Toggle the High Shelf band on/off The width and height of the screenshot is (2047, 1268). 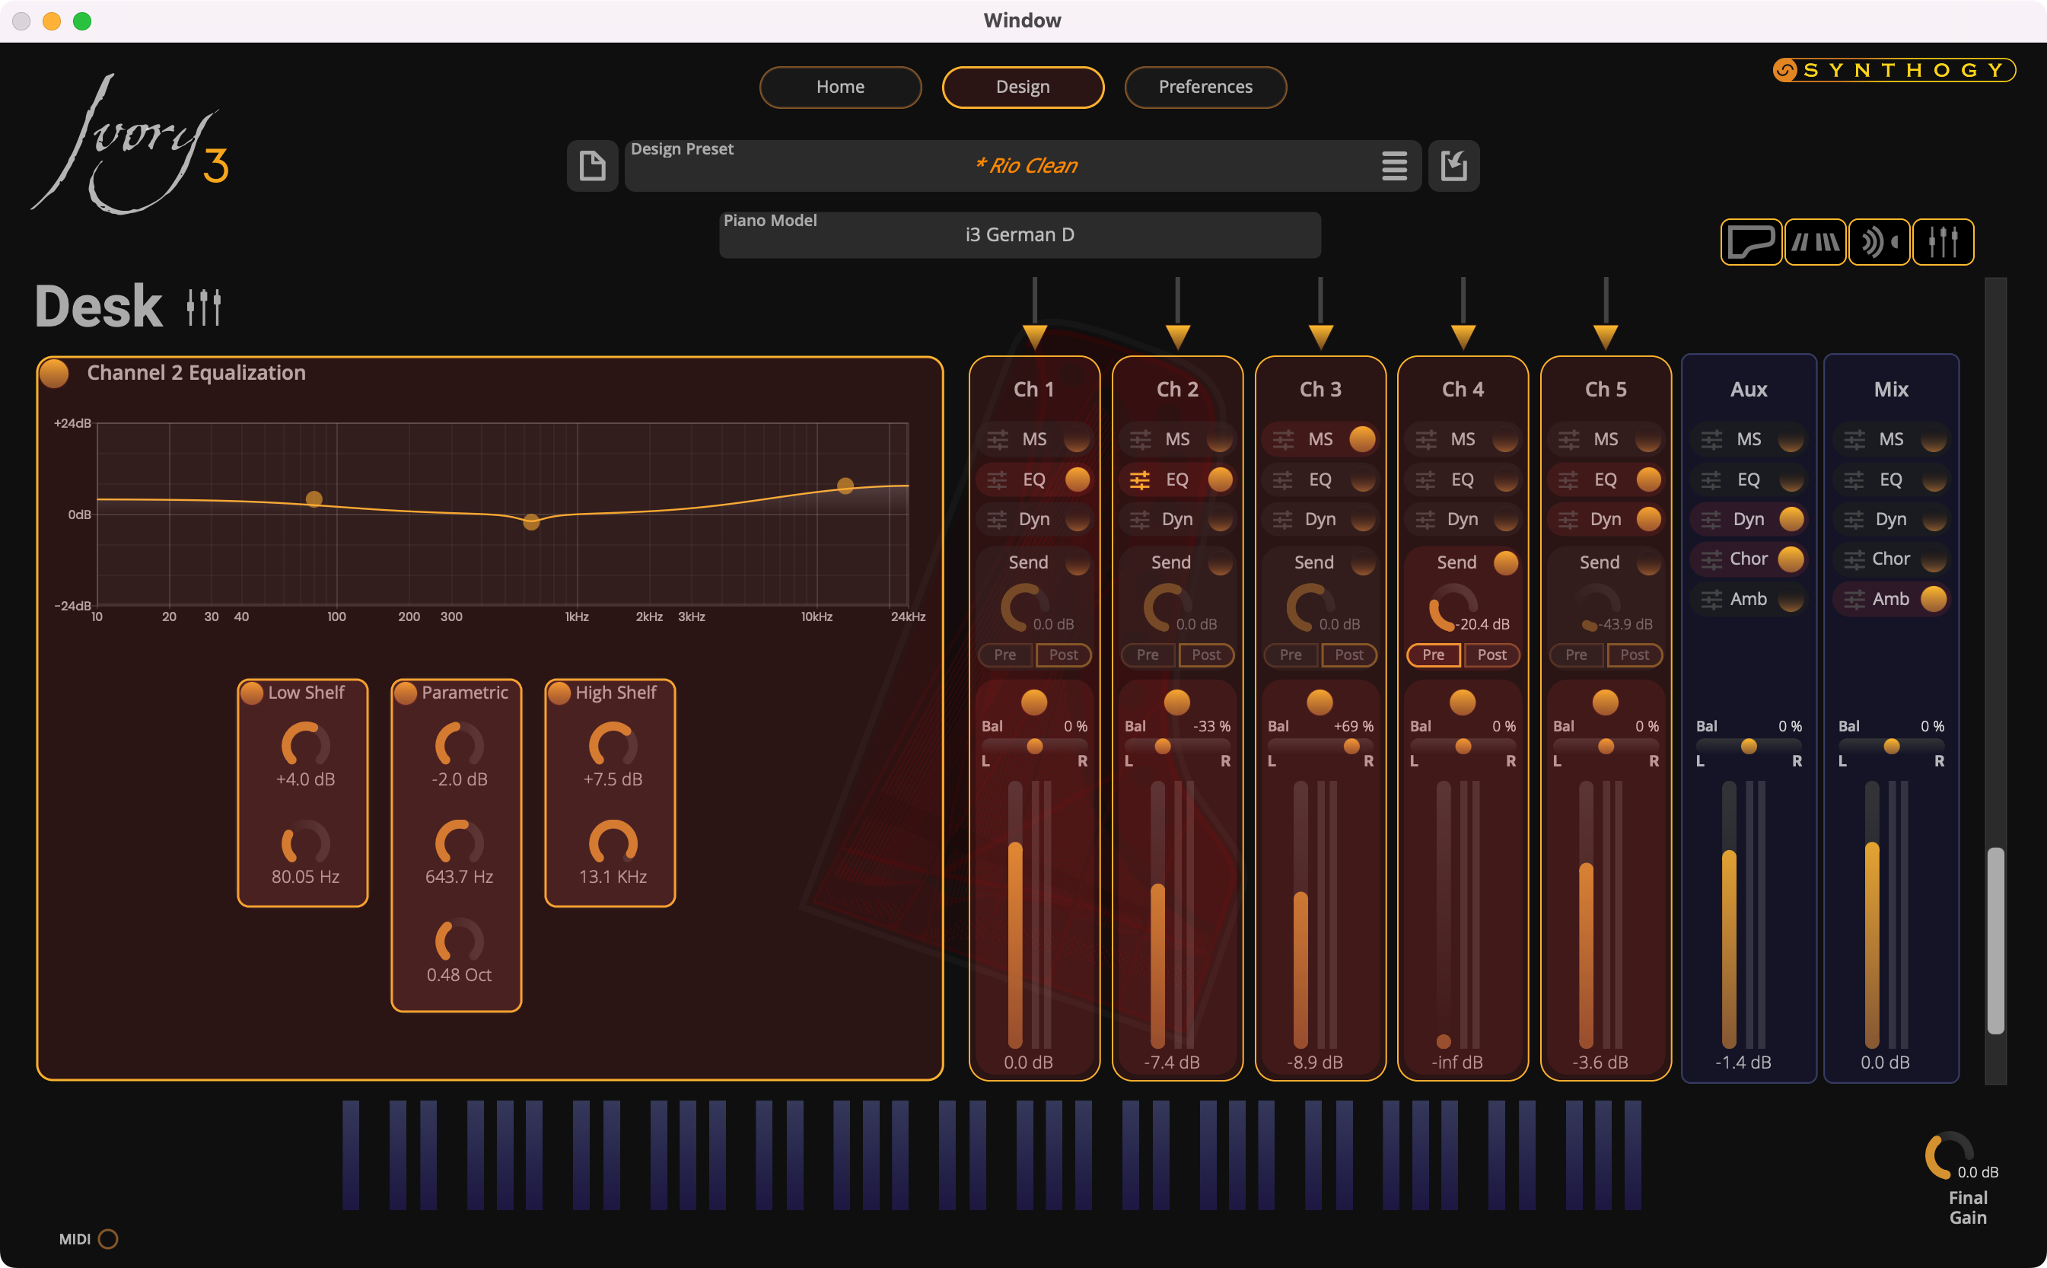tap(559, 693)
